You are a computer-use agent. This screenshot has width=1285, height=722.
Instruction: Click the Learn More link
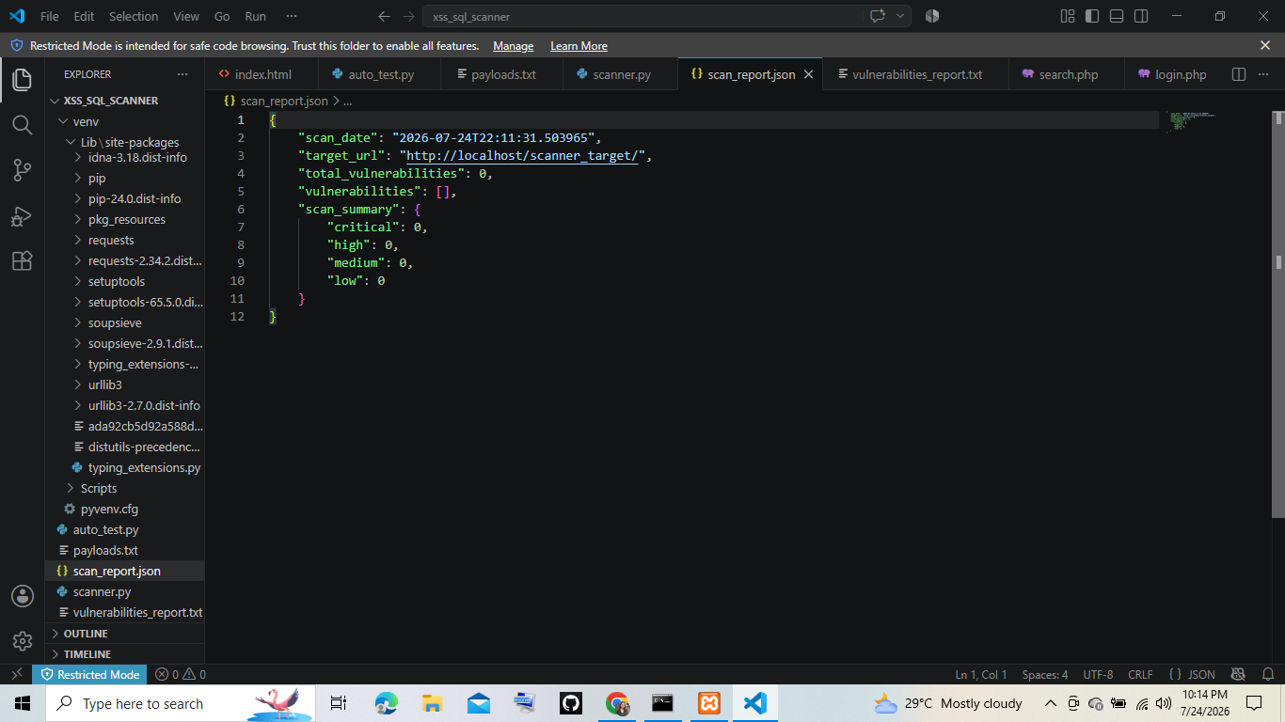pyautogui.click(x=579, y=46)
